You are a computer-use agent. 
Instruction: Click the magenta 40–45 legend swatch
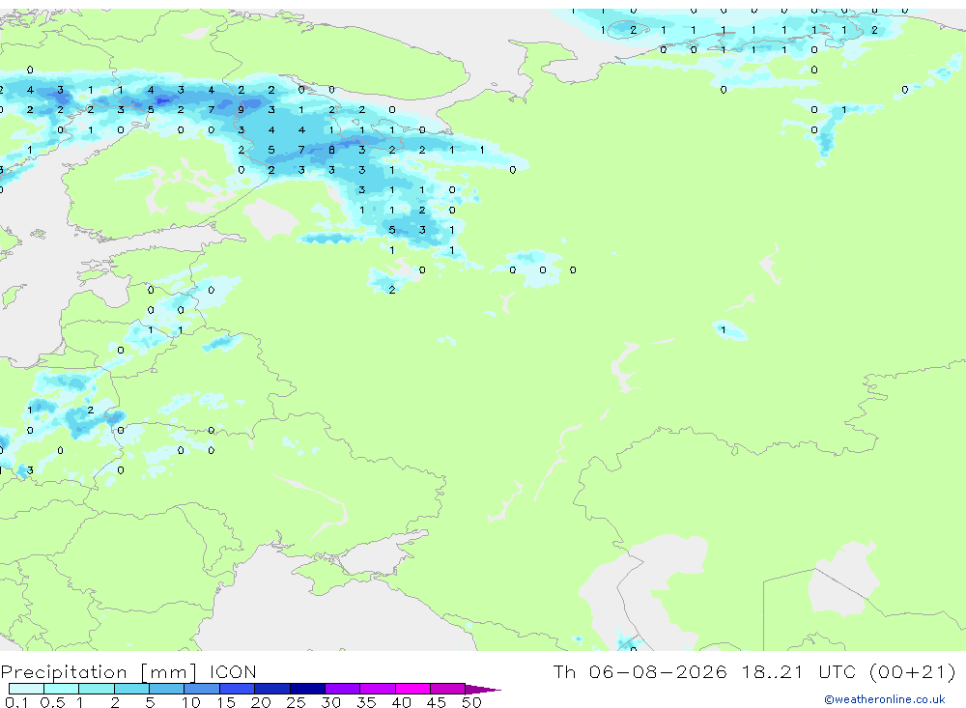(x=412, y=689)
